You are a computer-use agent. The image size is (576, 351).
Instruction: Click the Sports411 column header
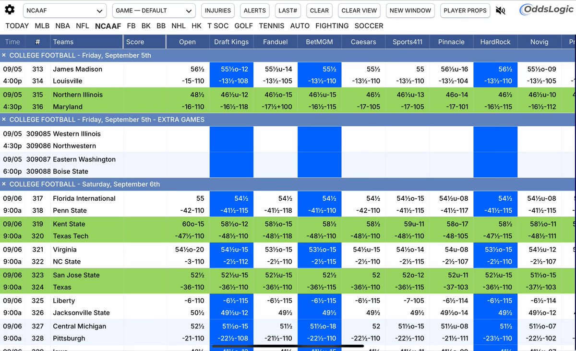click(x=407, y=42)
